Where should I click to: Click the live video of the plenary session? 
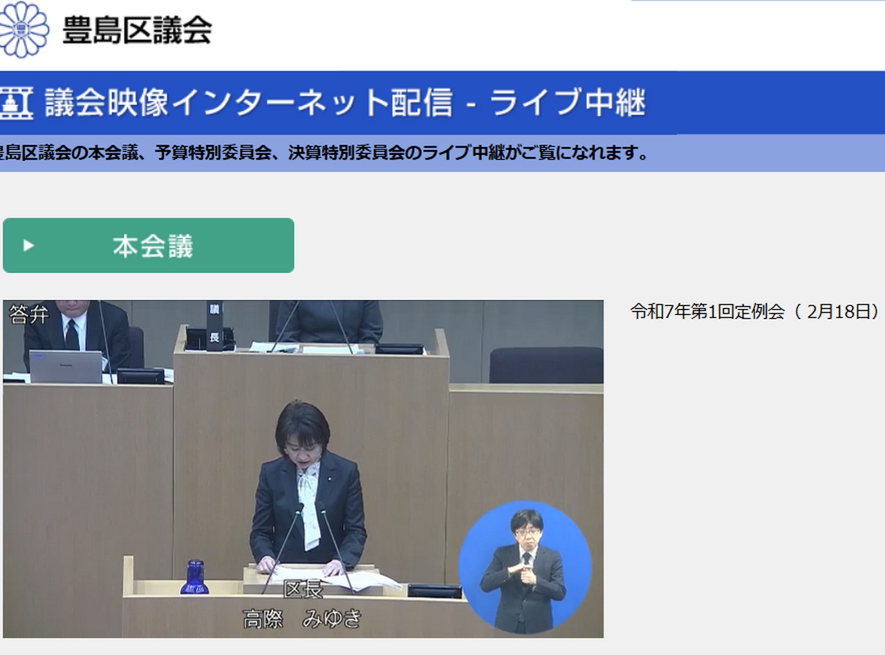(x=303, y=468)
